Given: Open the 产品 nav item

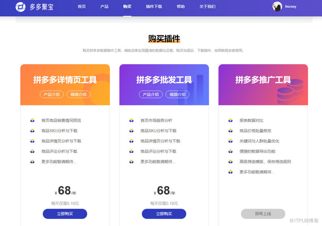Looking at the screenshot, I should [x=104, y=7].
